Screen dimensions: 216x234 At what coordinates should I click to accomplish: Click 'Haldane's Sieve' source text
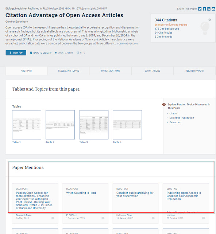(x=124, y=215)
